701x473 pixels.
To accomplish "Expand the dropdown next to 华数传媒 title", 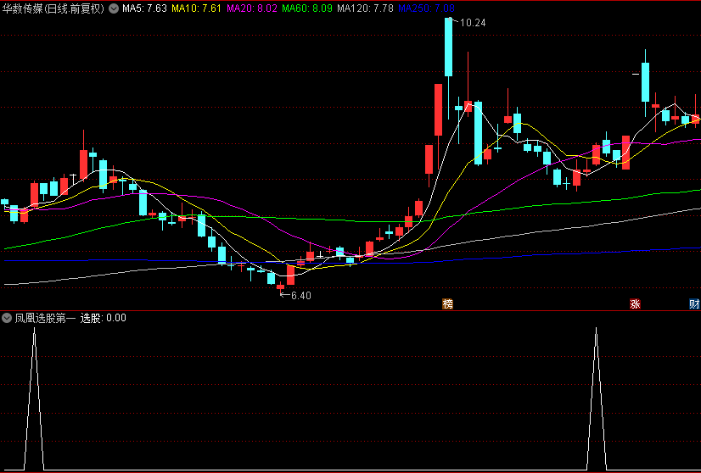I will pyautogui.click(x=114, y=8).
